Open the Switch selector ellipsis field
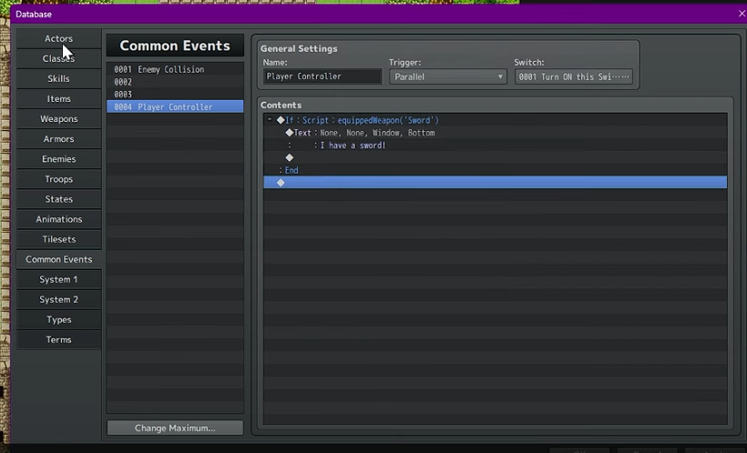Screen dimensions: 747x453 click(x=573, y=77)
